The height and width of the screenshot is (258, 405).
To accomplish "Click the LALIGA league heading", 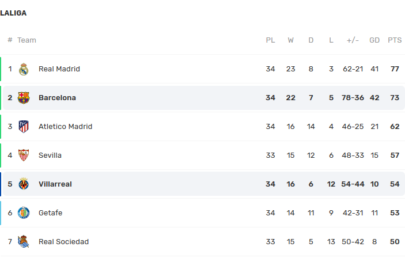I will pyautogui.click(x=13, y=13).
